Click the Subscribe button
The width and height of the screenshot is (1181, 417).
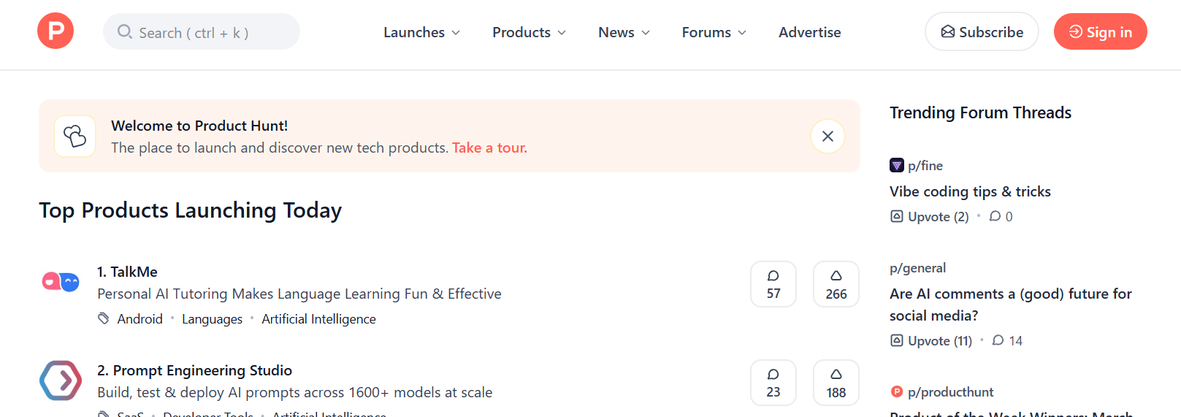(982, 32)
